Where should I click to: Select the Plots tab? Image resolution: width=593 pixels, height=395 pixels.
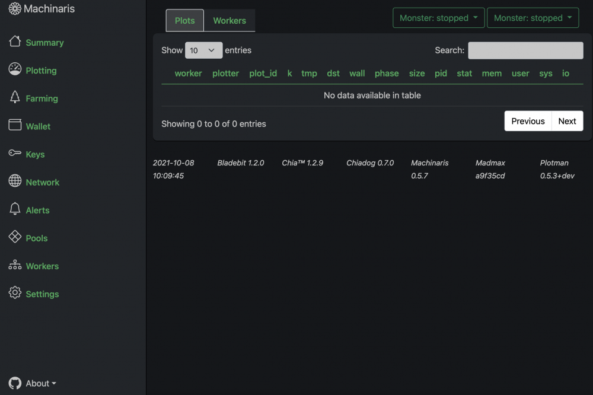(x=184, y=20)
